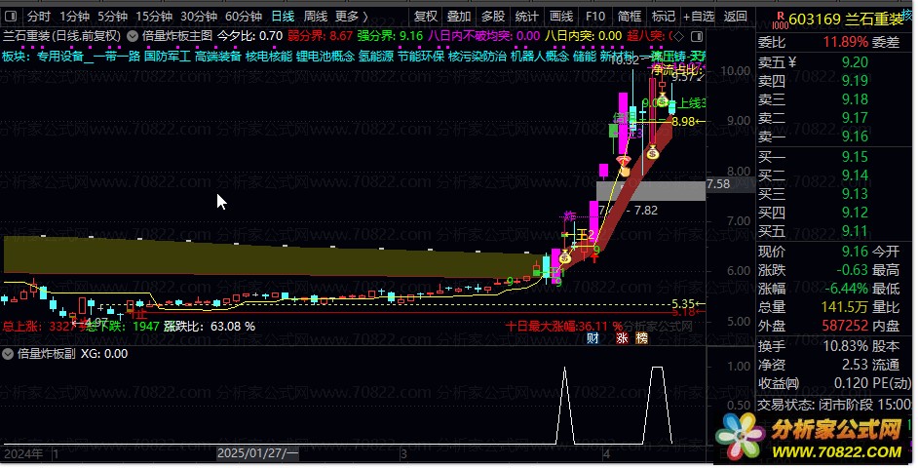This screenshot has height=468, width=918.
Task: Click the 叠加 overlay button
Action: coord(459,17)
